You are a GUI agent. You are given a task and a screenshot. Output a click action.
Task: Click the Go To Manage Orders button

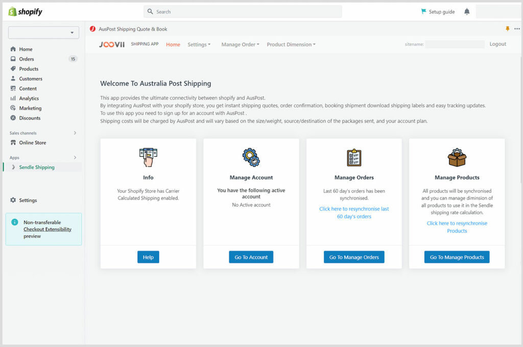[354, 257]
